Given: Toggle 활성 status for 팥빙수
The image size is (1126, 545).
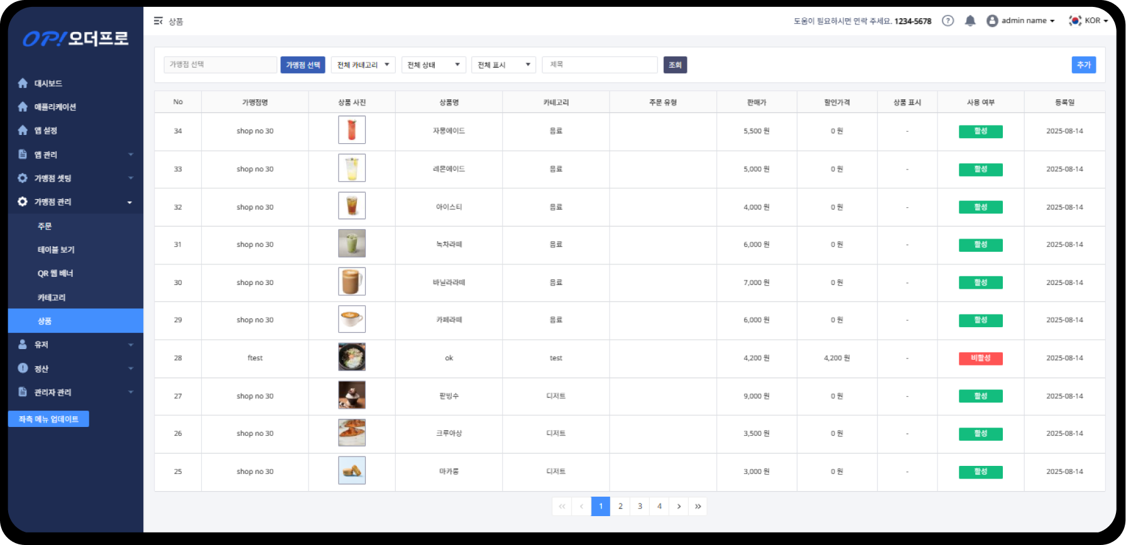Looking at the screenshot, I should pyautogui.click(x=980, y=396).
